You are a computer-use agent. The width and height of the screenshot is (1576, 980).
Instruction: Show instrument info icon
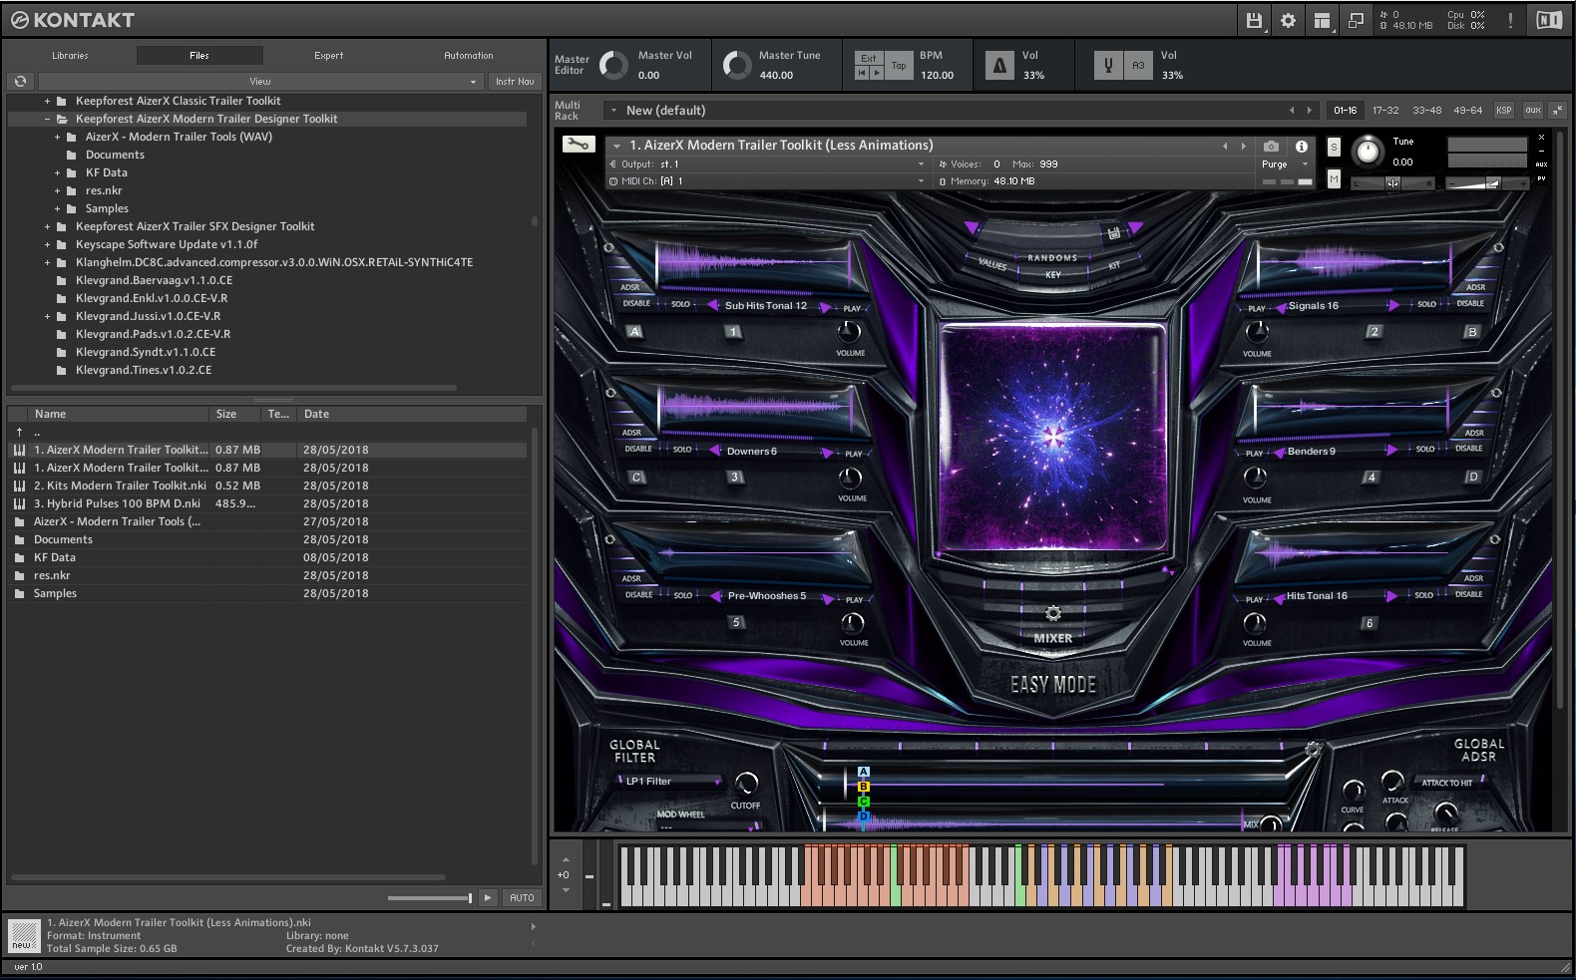coord(1301,146)
